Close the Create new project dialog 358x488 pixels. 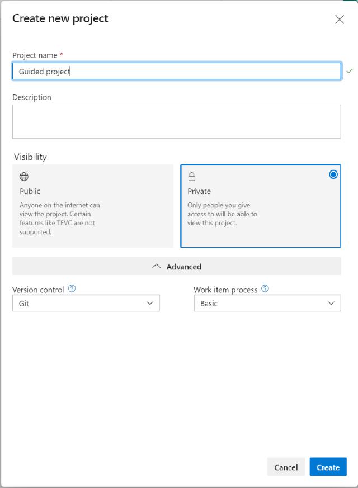339,20
